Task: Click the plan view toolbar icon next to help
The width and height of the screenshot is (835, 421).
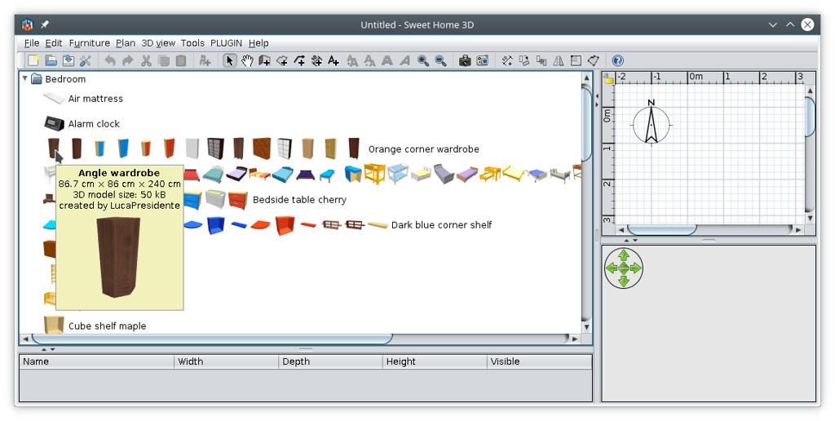Action: pos(594,60)
